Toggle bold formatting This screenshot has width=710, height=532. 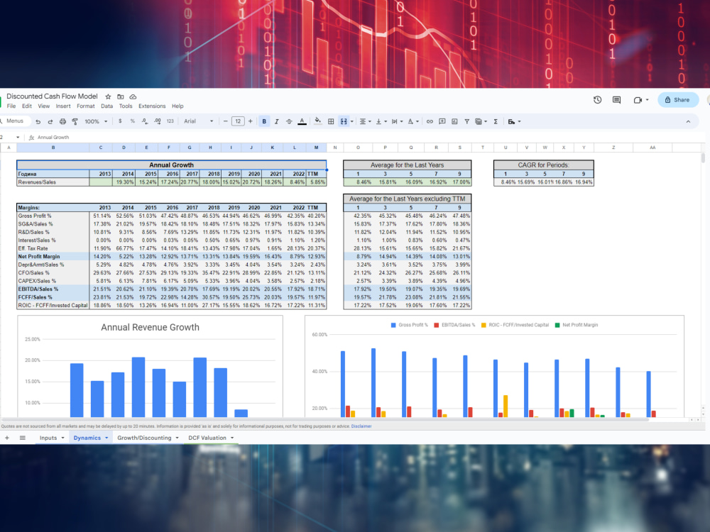tap(264, 121)
